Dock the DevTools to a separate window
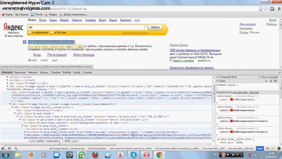 click(3, 148)
